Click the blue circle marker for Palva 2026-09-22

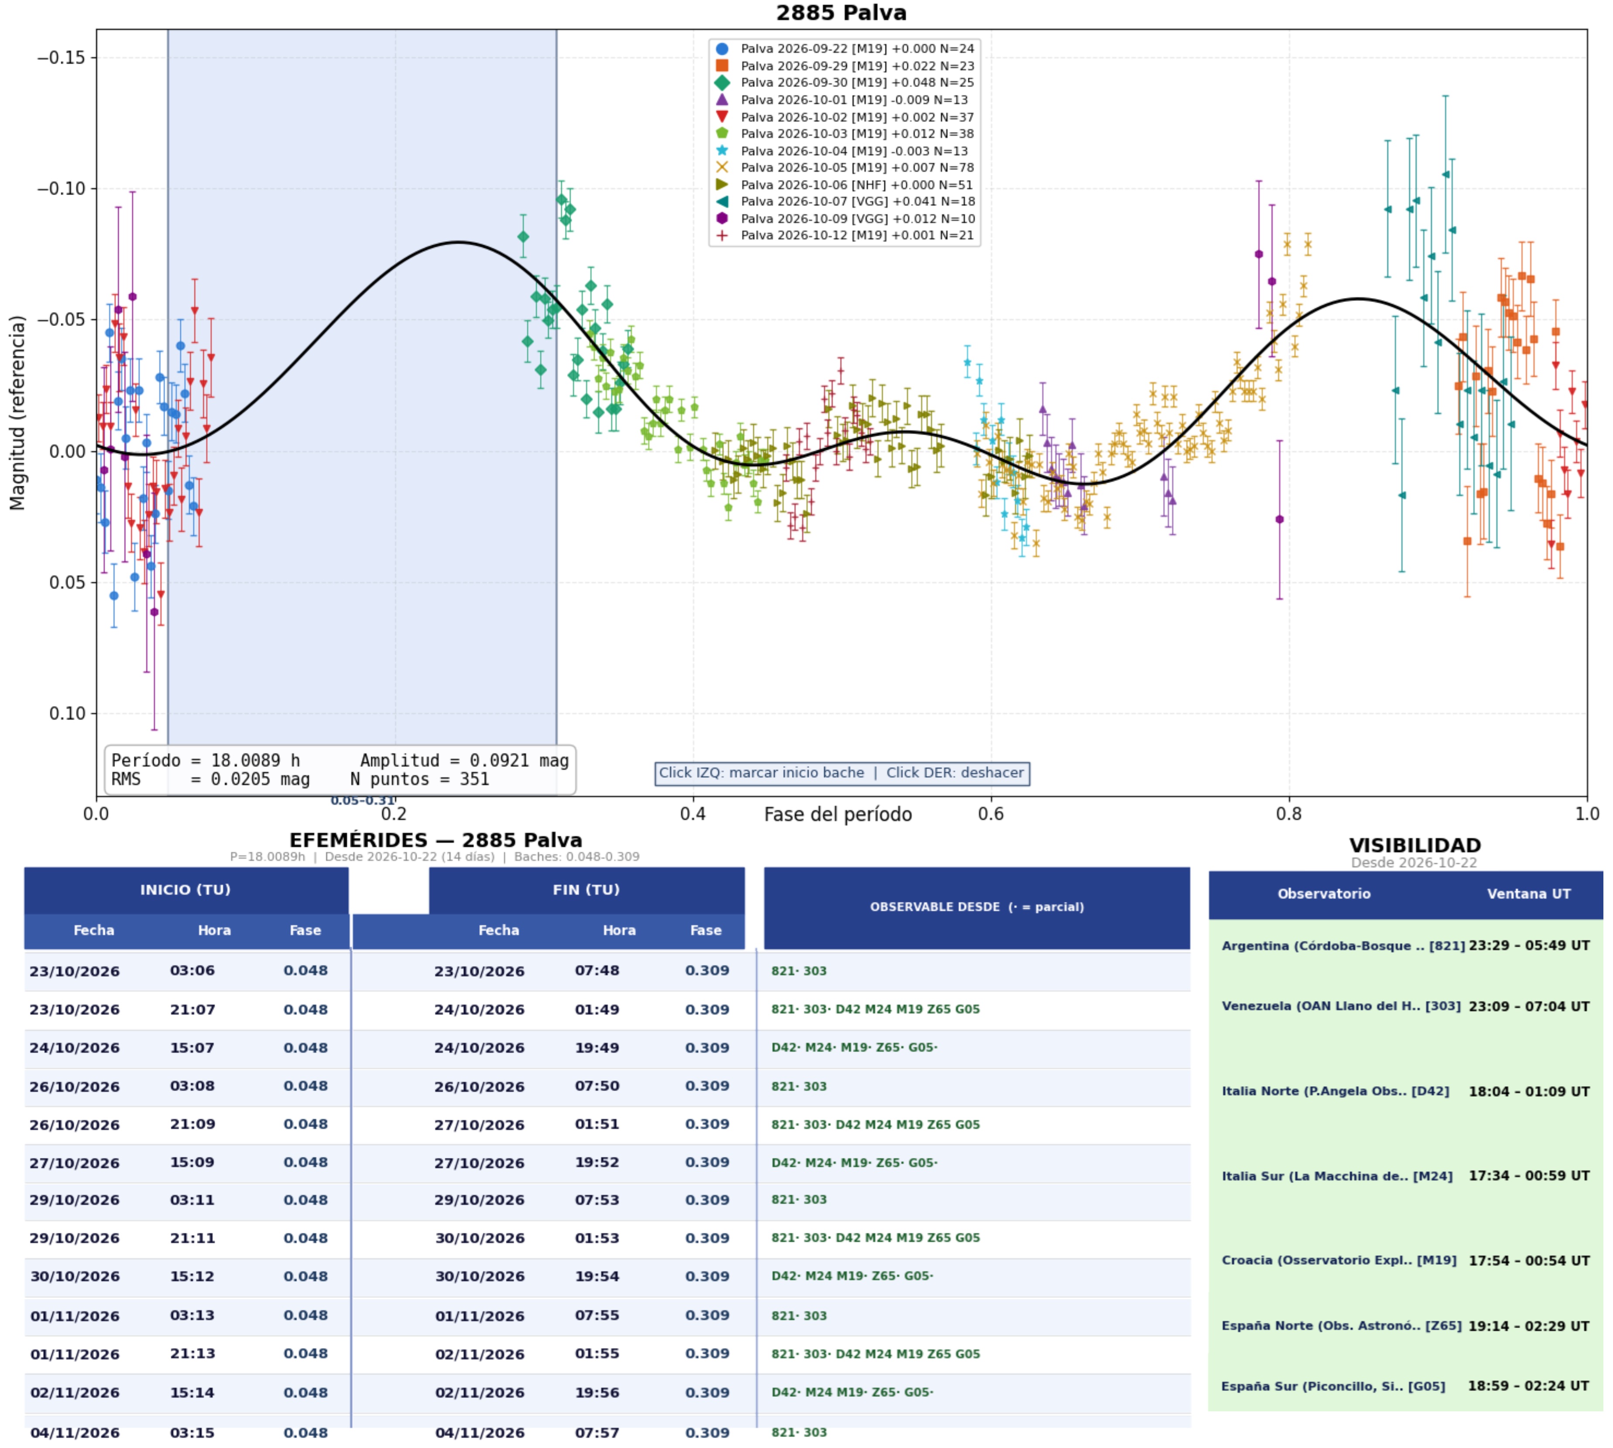[722, 48]
